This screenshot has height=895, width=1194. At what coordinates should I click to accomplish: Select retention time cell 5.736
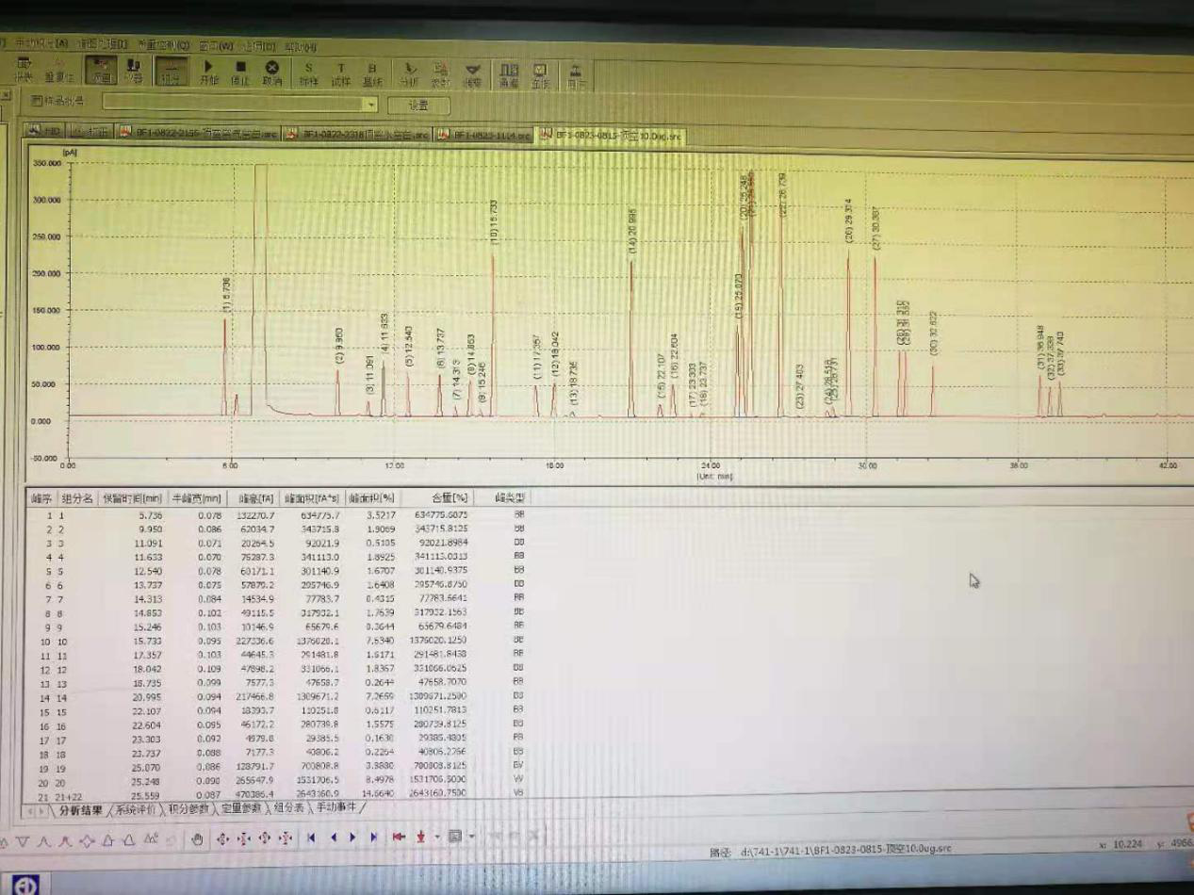pyautogui.click(x=151, y=515)
